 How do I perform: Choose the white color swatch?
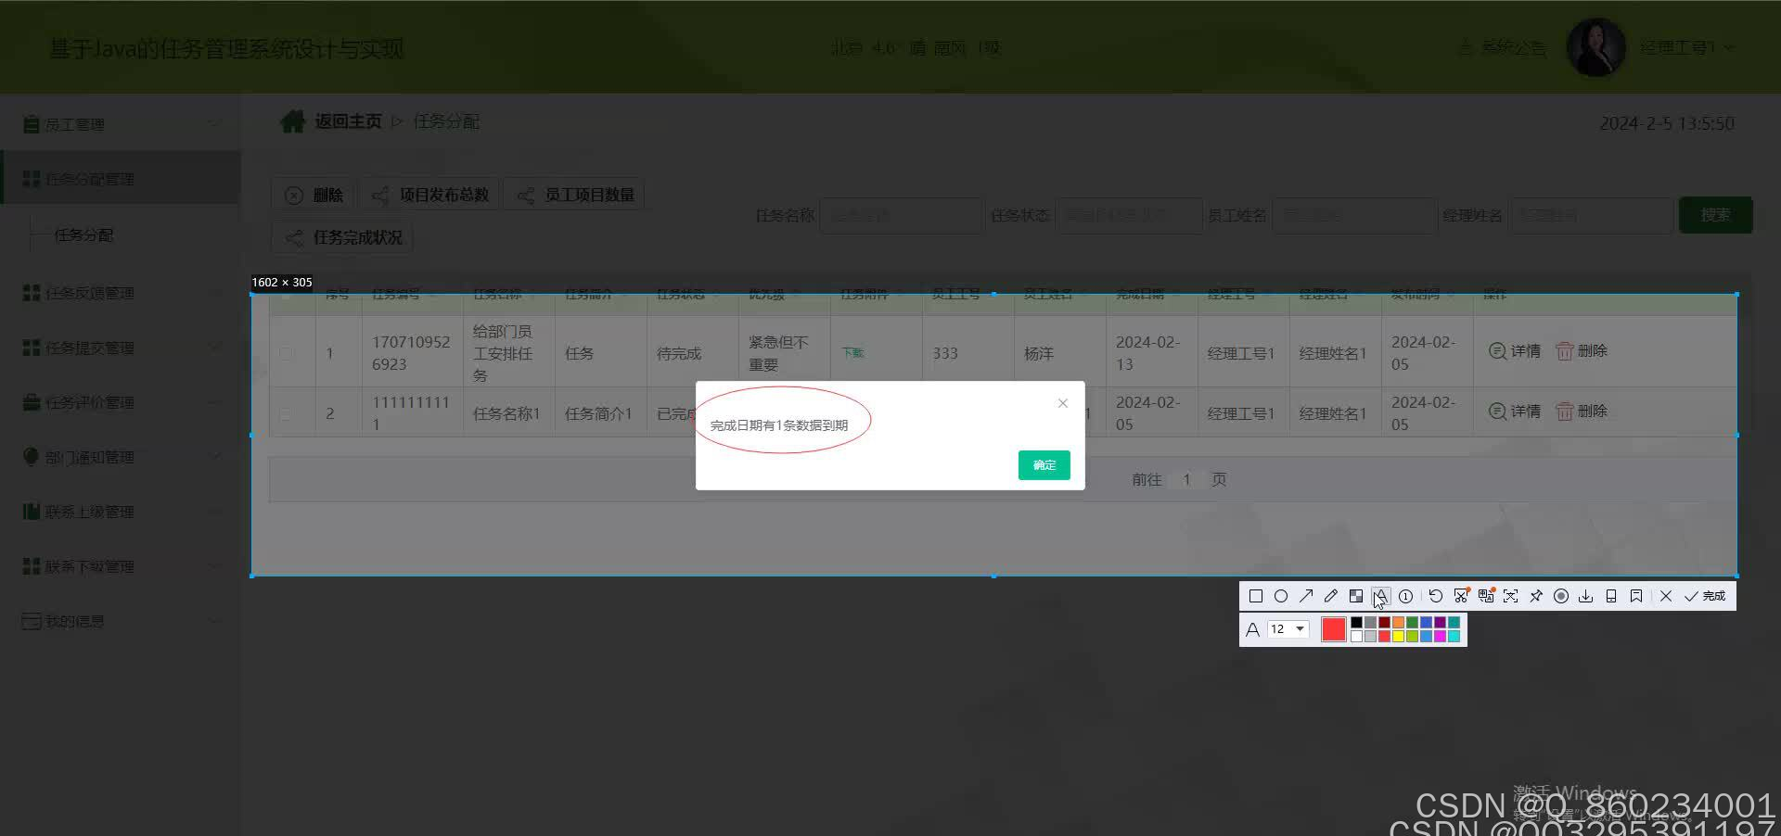pyautogui.click(x=1356, y=636)
